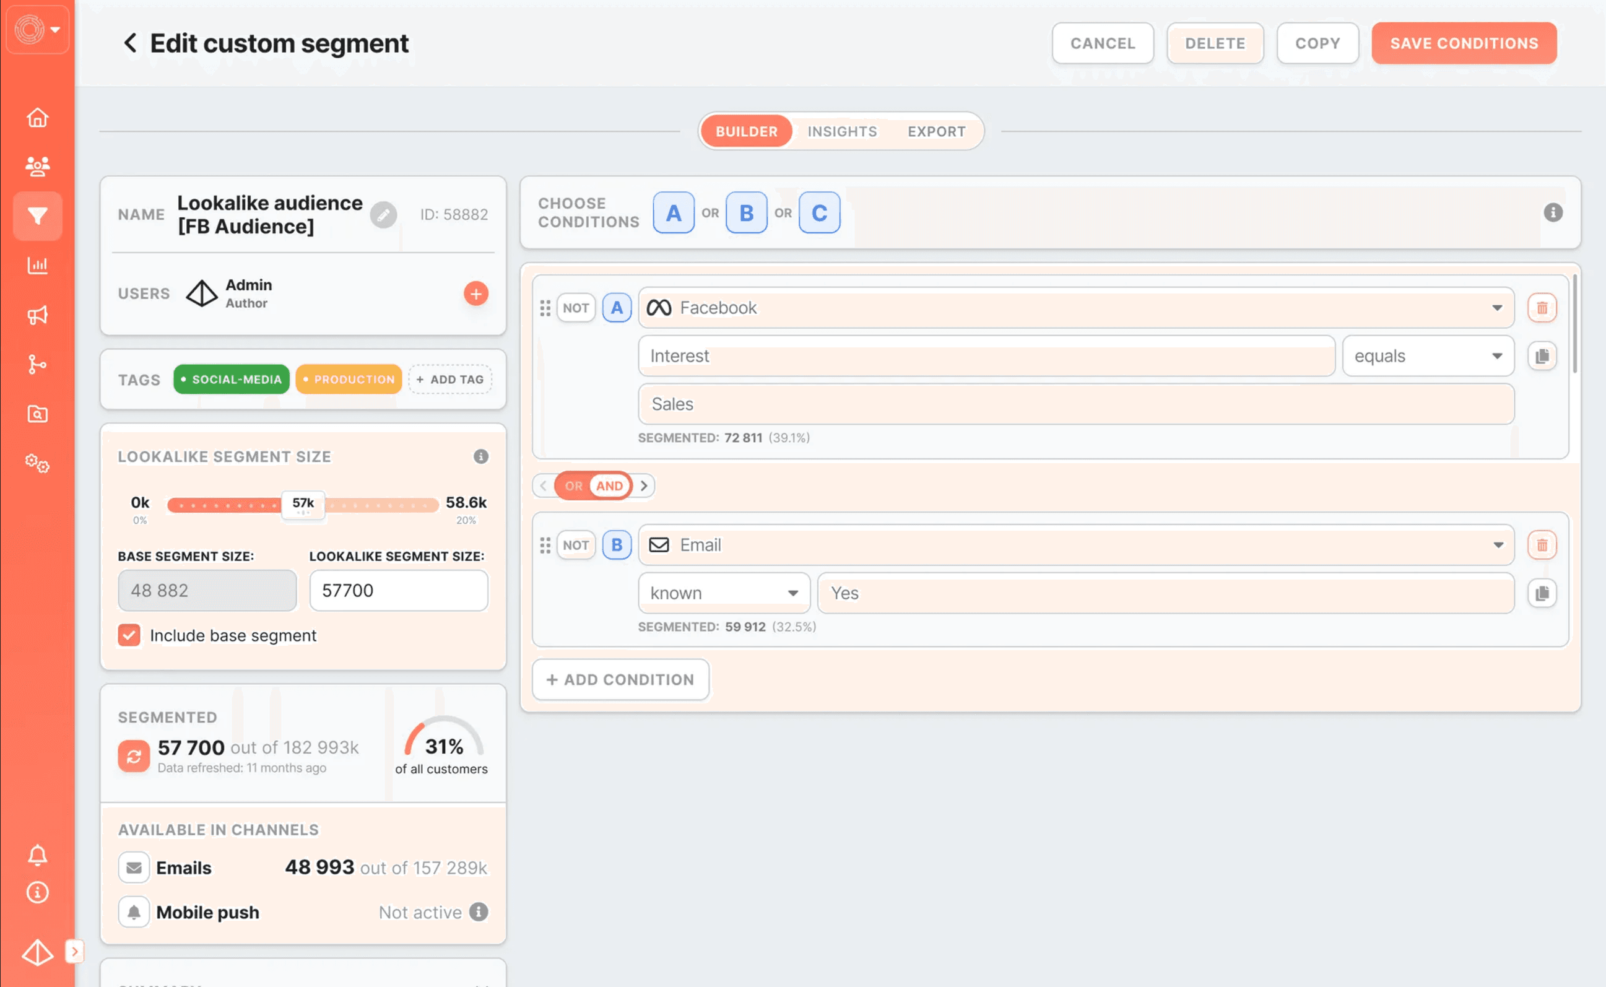This screenshot has width=1606, height=987.
Task: Open the customers group icon in sidebar
Action: pos(37,167)
